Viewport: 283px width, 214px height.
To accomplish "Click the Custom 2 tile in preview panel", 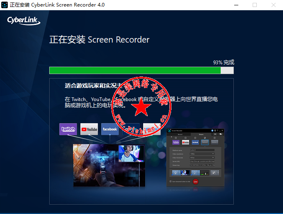I will [215, 142].
